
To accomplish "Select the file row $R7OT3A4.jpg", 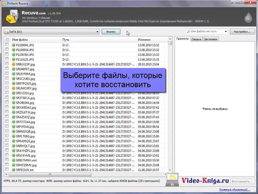I will coord(86,122).
